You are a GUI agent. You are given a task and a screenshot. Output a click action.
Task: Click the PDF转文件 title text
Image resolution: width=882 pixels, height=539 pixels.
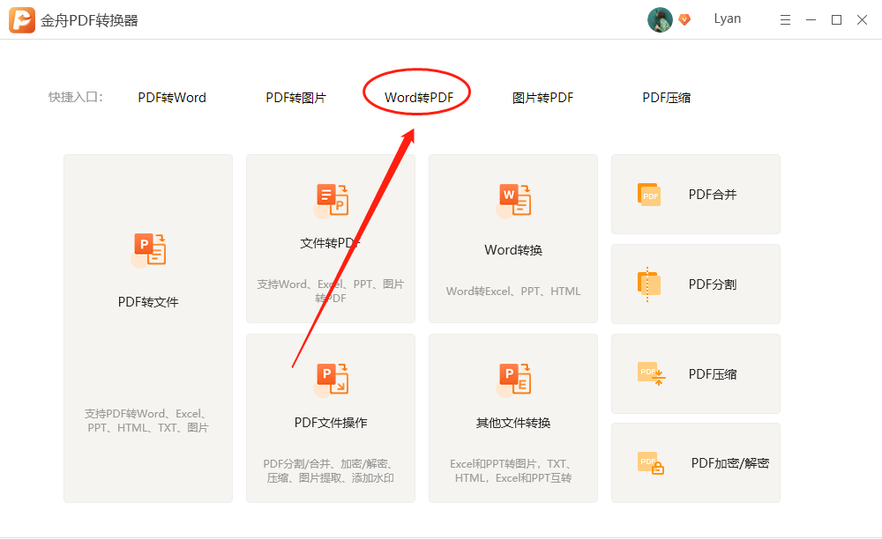[148, 302]
